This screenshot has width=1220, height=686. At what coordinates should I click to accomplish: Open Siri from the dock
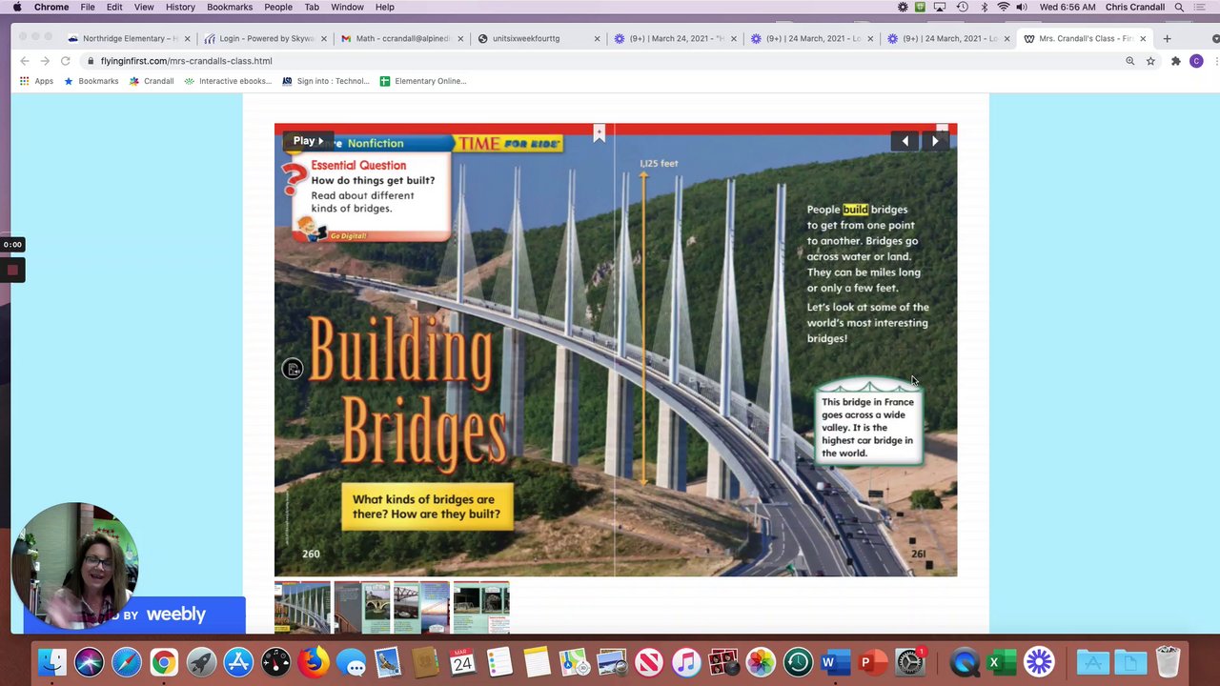point(90,661)
